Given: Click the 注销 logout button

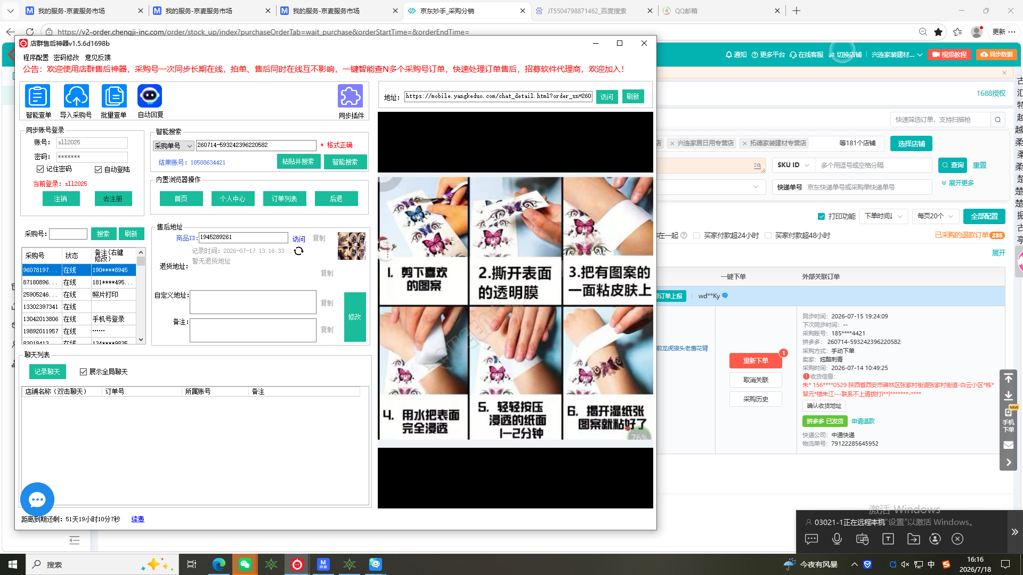Looking at the screenshot, I should pyautogui.click(x=61, y=199).
